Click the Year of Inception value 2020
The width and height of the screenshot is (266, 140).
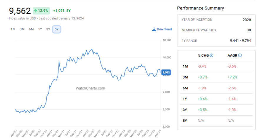tap(247, 20)
